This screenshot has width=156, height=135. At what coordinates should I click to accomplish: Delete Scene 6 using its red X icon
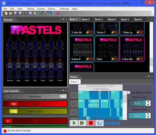point(91,59)
